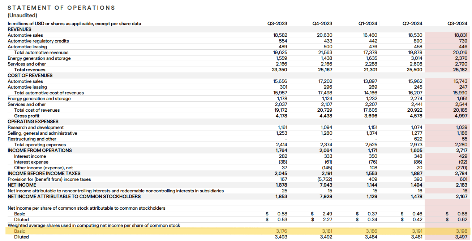The width and height of the screenshot is (472, 241).
Task: Select the Net income per share heading
Action: (86, 208)
